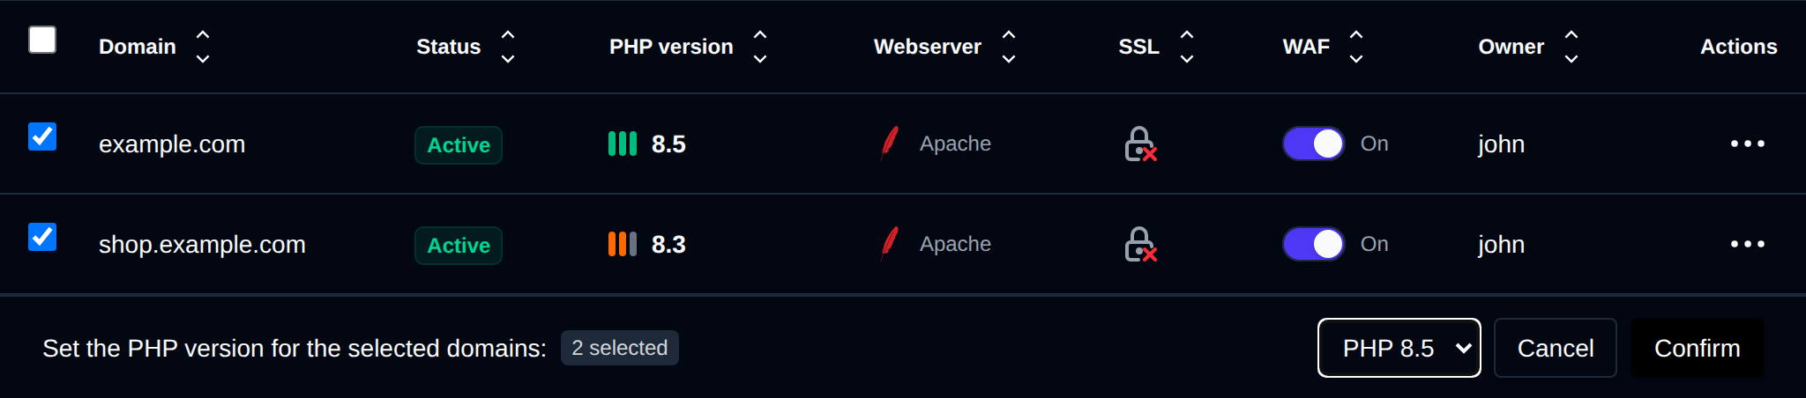Click Apache label in shop.example.com row

point(955,245)
